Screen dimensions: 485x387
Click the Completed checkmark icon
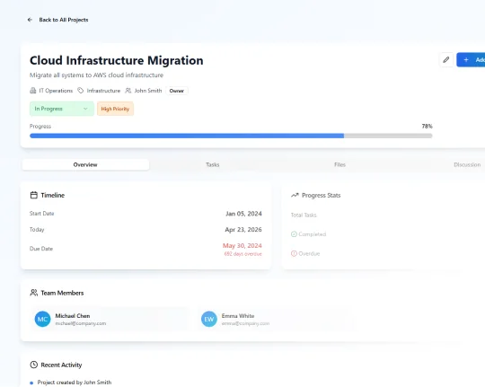294,234
